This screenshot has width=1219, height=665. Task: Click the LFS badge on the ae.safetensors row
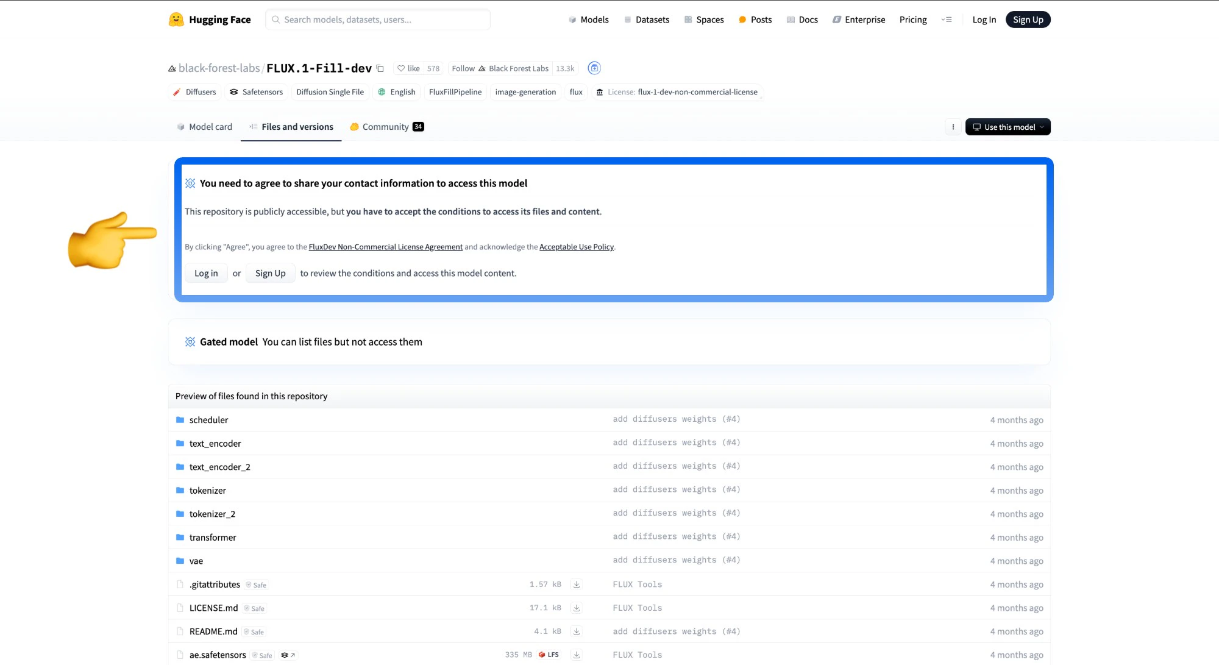(548, 654)
